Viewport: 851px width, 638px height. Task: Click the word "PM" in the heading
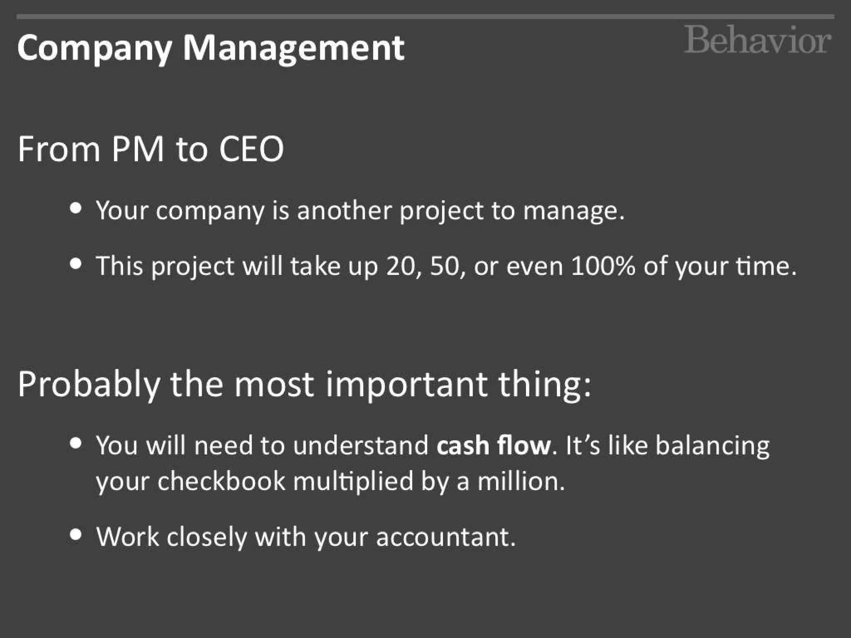pyautogui.click(x=138, y=149)
